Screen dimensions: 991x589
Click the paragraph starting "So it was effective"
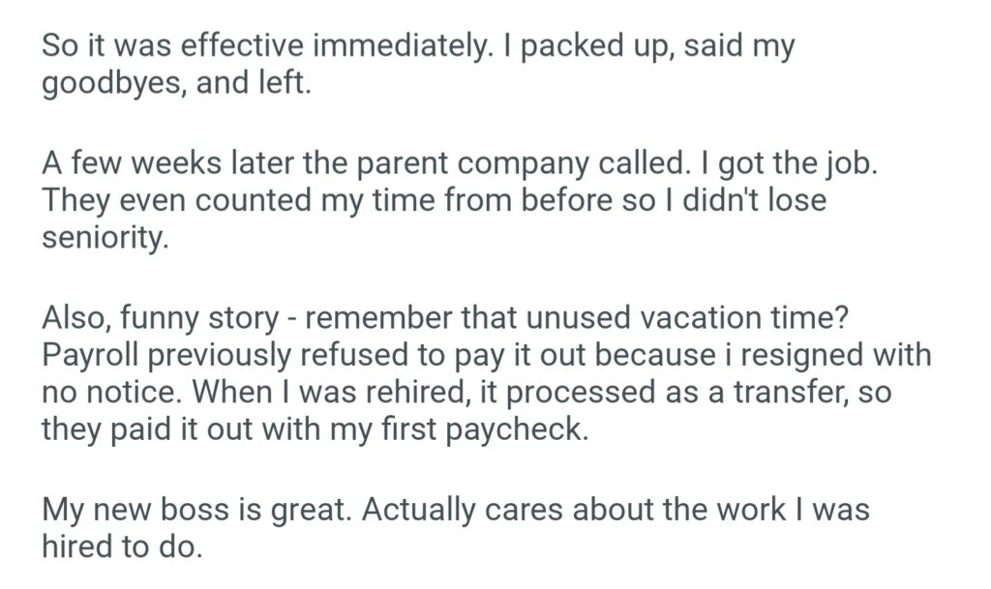[416, 65]
